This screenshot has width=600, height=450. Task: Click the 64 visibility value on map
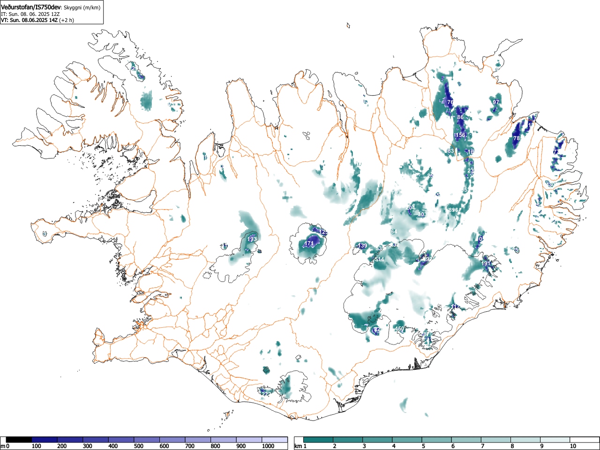(394, 232)
